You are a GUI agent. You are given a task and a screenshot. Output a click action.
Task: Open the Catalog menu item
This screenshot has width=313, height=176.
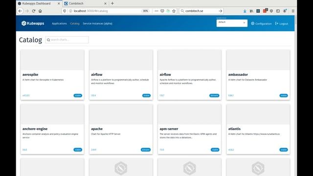click(x=75, y=23)
